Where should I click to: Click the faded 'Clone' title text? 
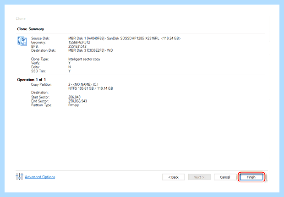pyautogui.click(x=21, y=18)
